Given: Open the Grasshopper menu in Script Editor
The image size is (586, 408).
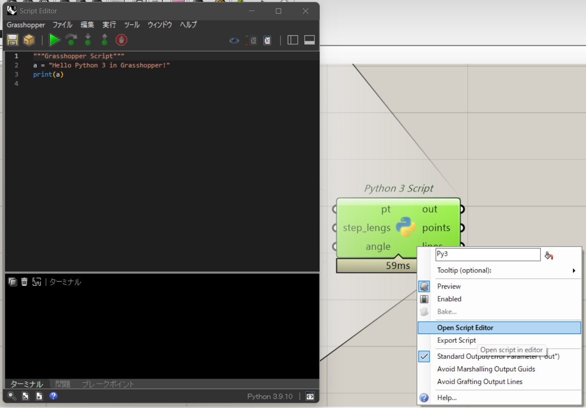Looking at the screenshot, I should (26, 25).
